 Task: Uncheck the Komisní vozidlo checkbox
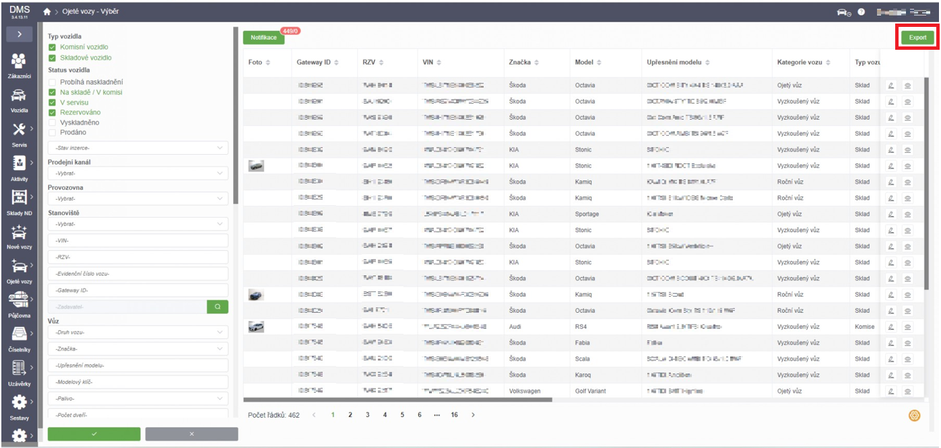click(x=52, y=47)
